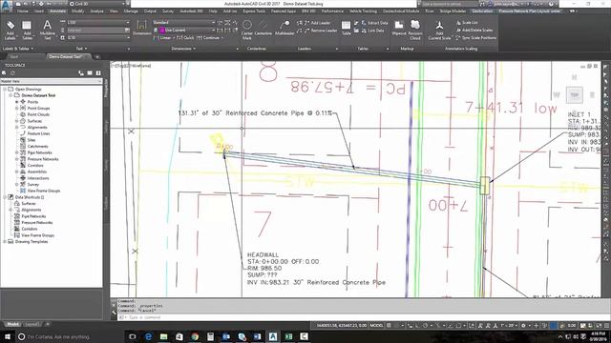
Task: Expand the Points tree node
Action: (17, 102)
